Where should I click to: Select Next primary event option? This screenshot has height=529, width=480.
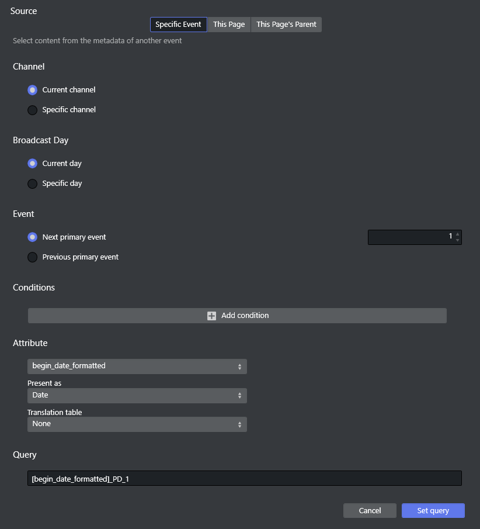33,237
